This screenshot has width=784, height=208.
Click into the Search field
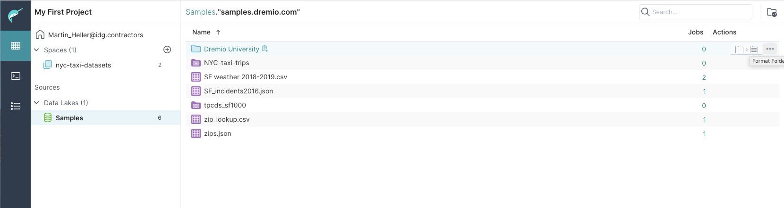[x=695, y=12]
